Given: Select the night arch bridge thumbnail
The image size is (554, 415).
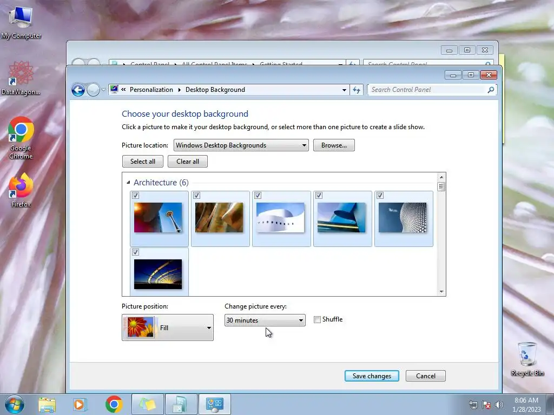Looking at the screenshot, I should coord(158,274).
